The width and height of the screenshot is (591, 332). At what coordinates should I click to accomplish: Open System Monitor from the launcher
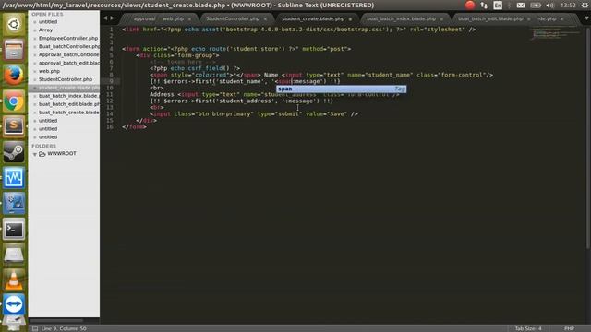click(x=14, y=177)
